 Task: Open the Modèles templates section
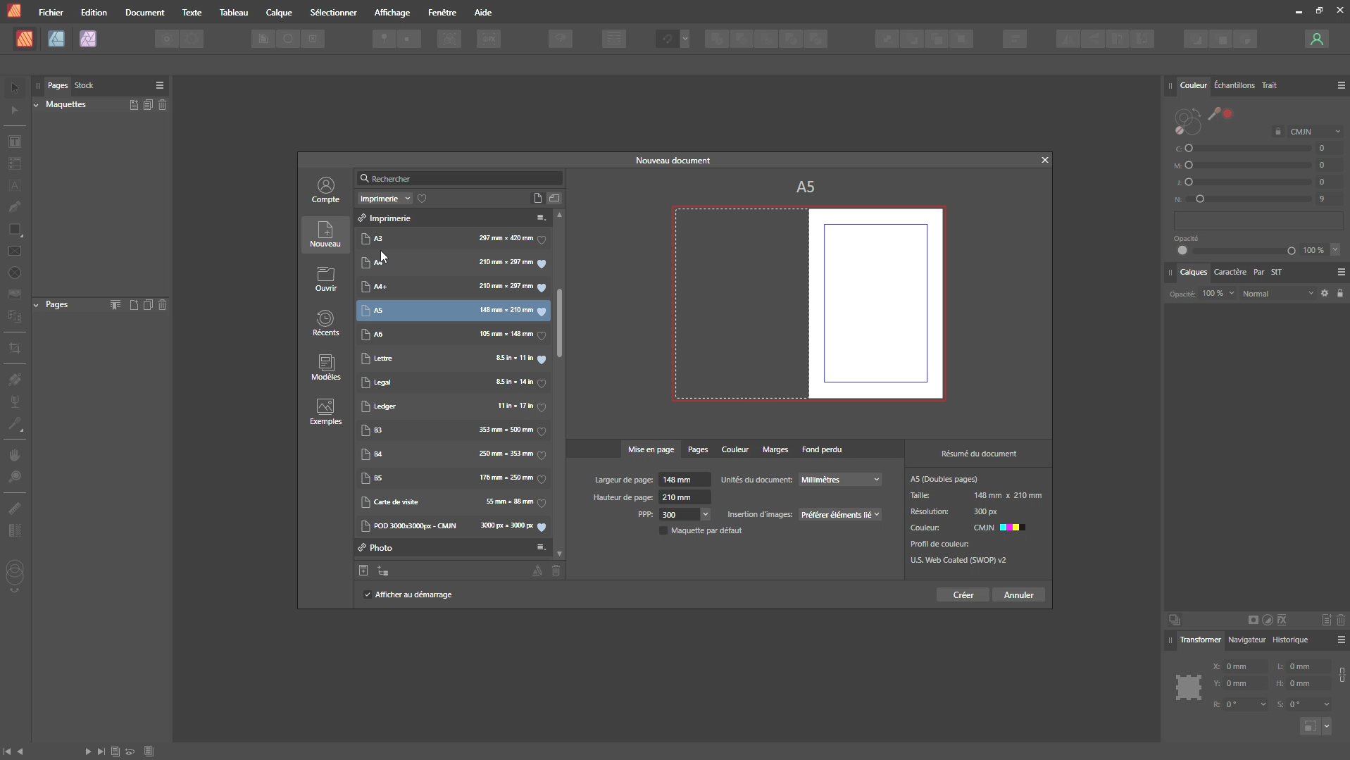click(325, 367)
